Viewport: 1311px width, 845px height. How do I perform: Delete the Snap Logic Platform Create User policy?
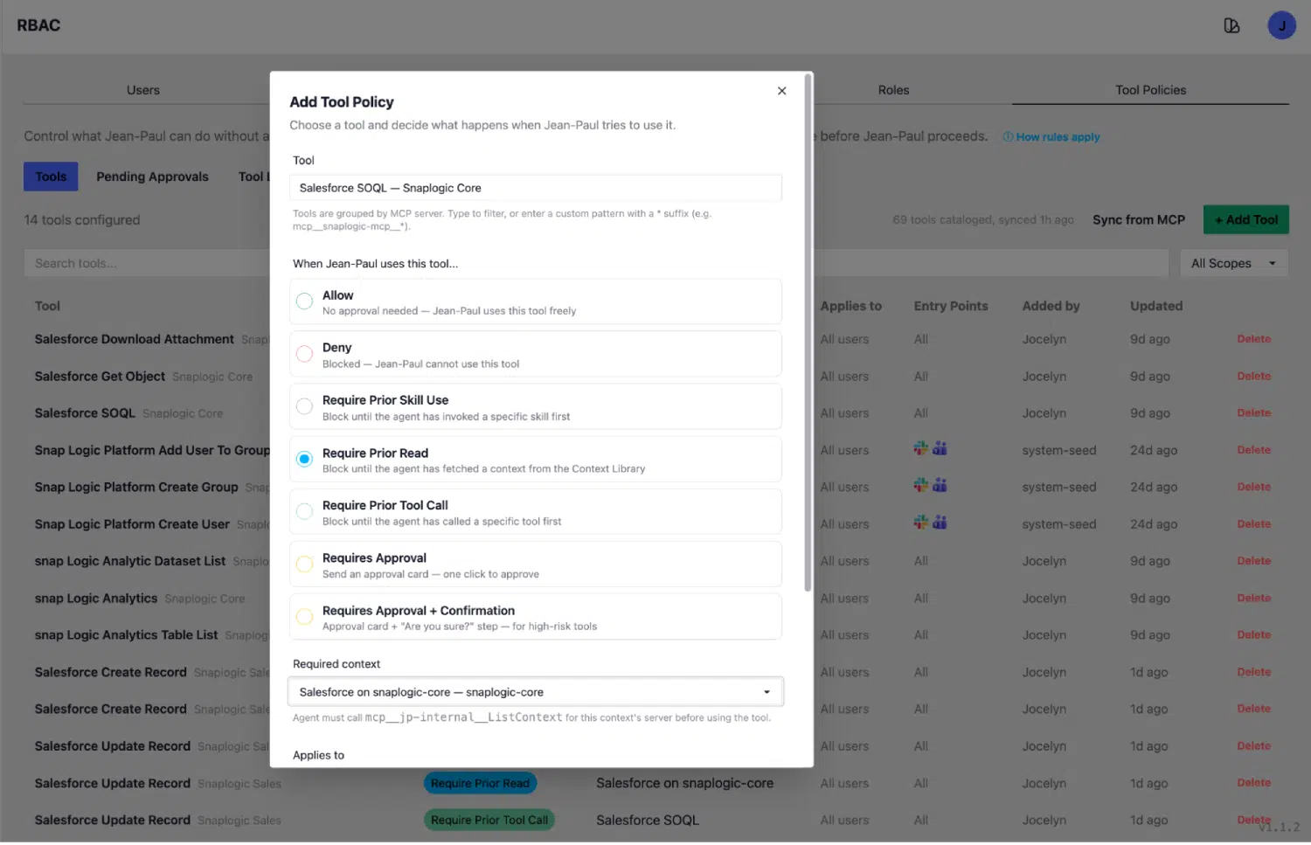(1253, 524)
